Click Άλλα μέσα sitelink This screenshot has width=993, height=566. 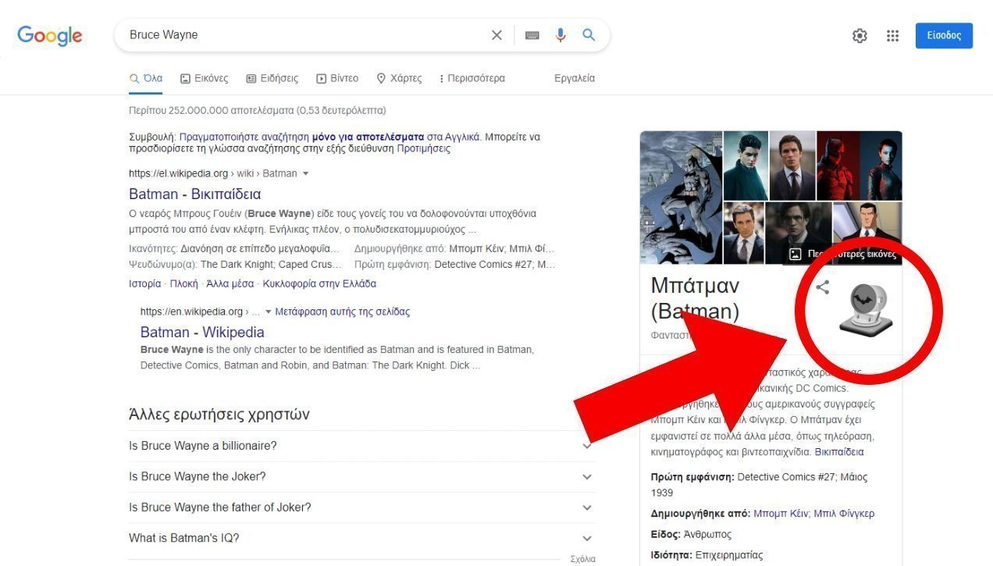tap(230, 283)
